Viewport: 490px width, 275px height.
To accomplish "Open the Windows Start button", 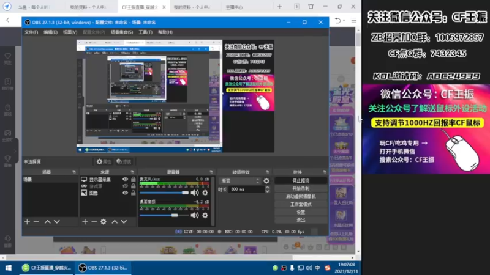I will tap(9, 268).
